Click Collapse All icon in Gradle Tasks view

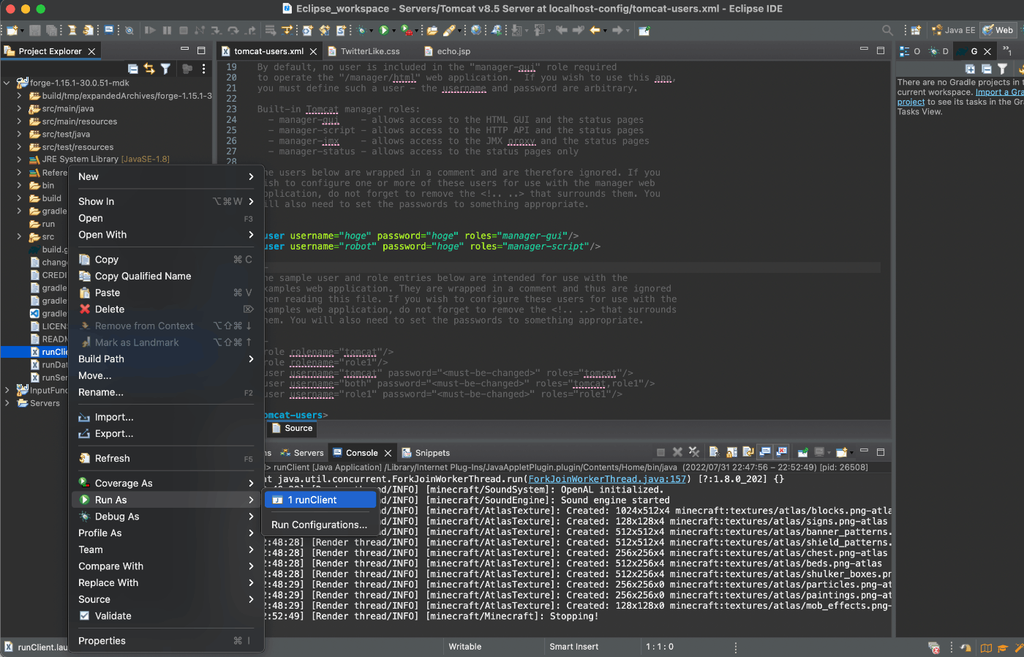[x=986, y=69]
